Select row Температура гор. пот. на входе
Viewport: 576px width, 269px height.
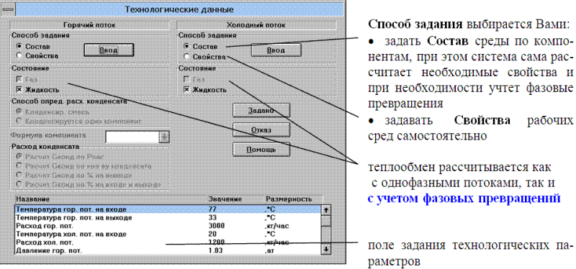coord(167,209)
